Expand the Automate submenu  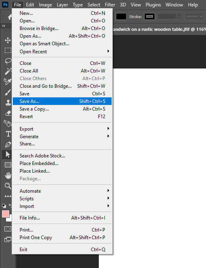tap(62, 191)
